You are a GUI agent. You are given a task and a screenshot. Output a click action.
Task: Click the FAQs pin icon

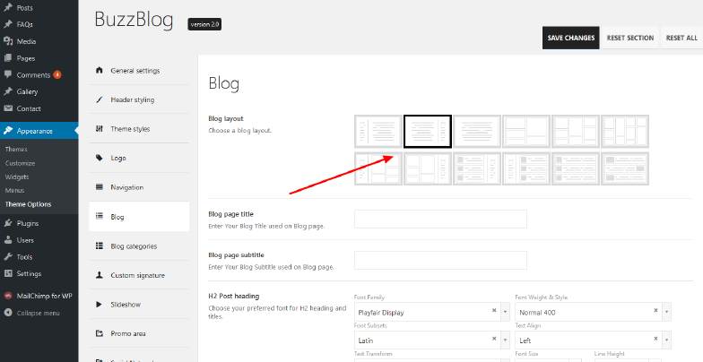coord(8,24)
